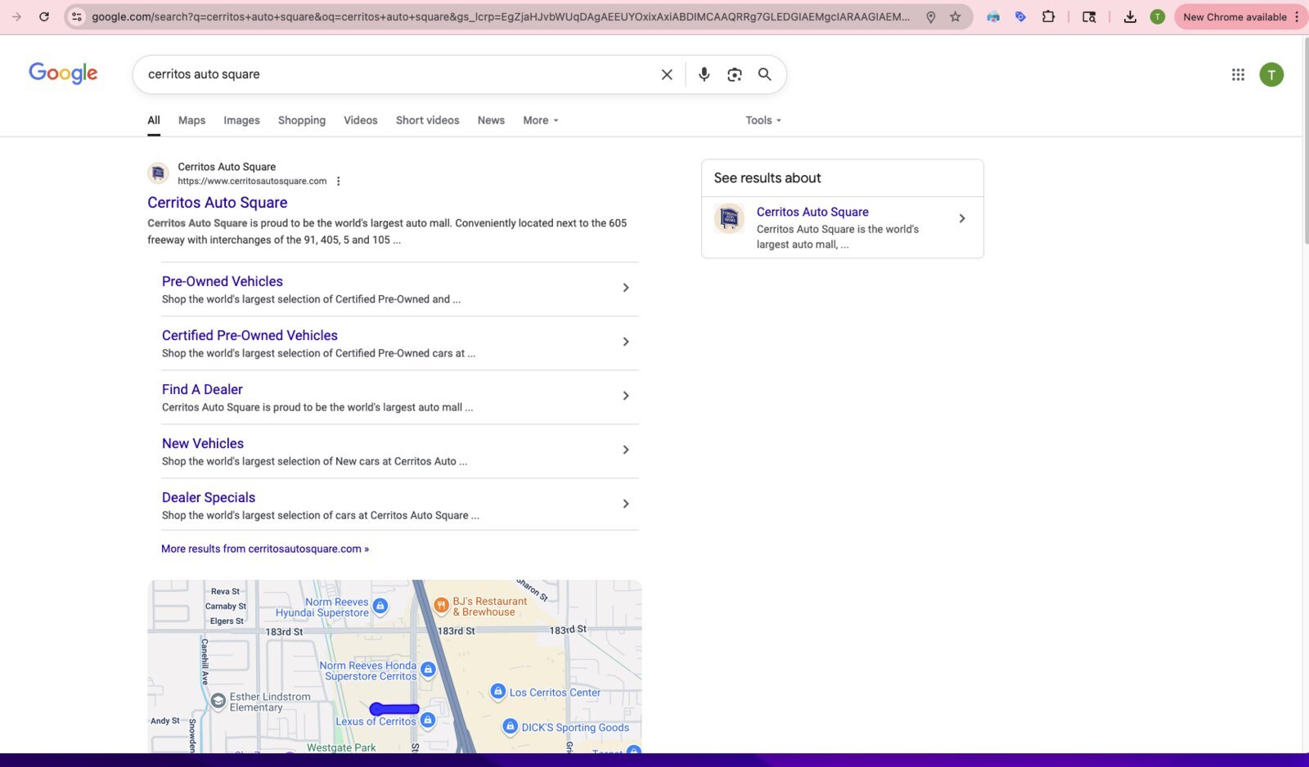The height and width of the screenshot is (767, 1309).
Task: Open Cerritos Auto Square in See results about
Action: 812,212
